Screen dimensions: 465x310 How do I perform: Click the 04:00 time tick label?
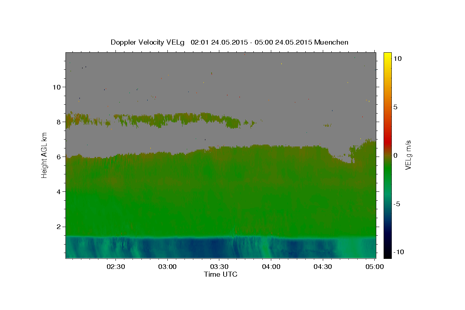point(271,267)
